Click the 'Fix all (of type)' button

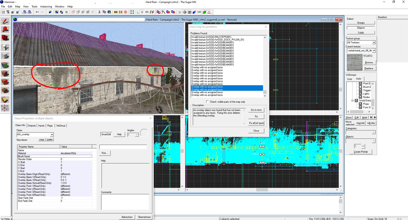256,123
